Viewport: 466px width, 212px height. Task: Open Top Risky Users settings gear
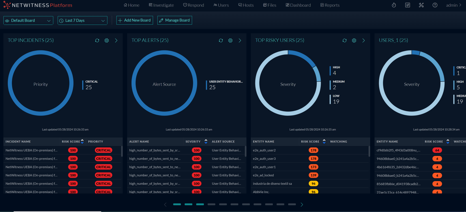click(354, 40)
